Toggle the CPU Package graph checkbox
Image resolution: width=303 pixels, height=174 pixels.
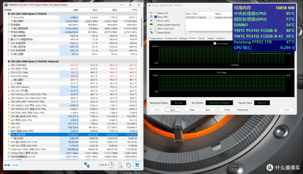(x=215, y=43)
